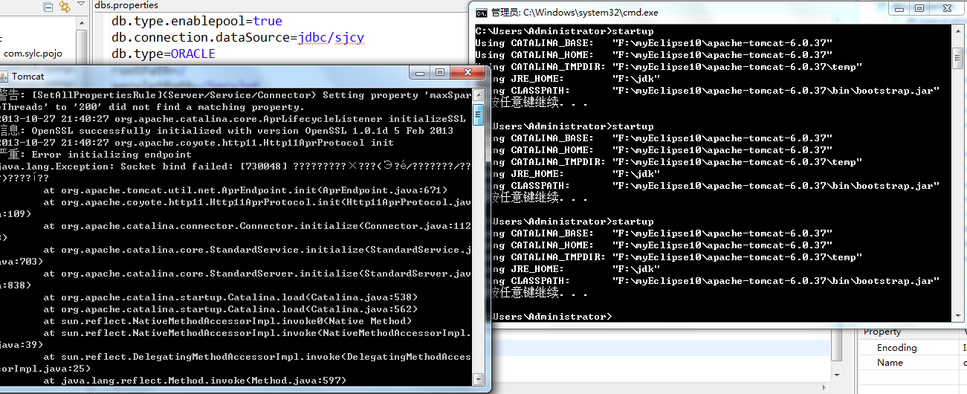The height and width of the screenshot is (394, 967).
Task: Close the cmd.exe window
Action: click(x=946, y=8)
